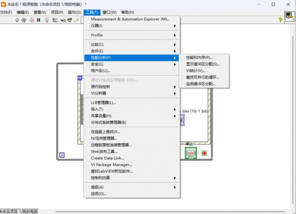Launch Measurement & Automation Explorer
Image resolution: width=296 pixels, height=214 pixels.
point(132,19)
